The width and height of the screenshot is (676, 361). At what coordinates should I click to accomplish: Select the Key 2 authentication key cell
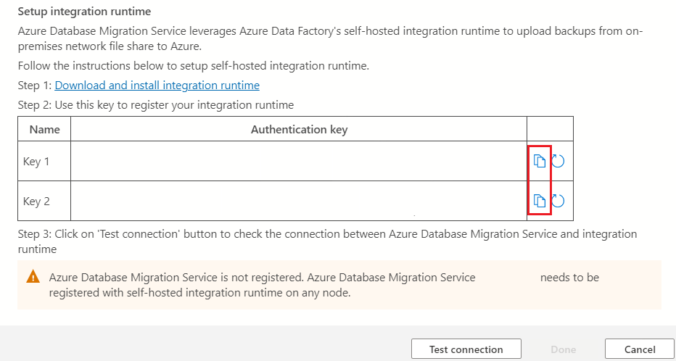click(x=298, y=201)
